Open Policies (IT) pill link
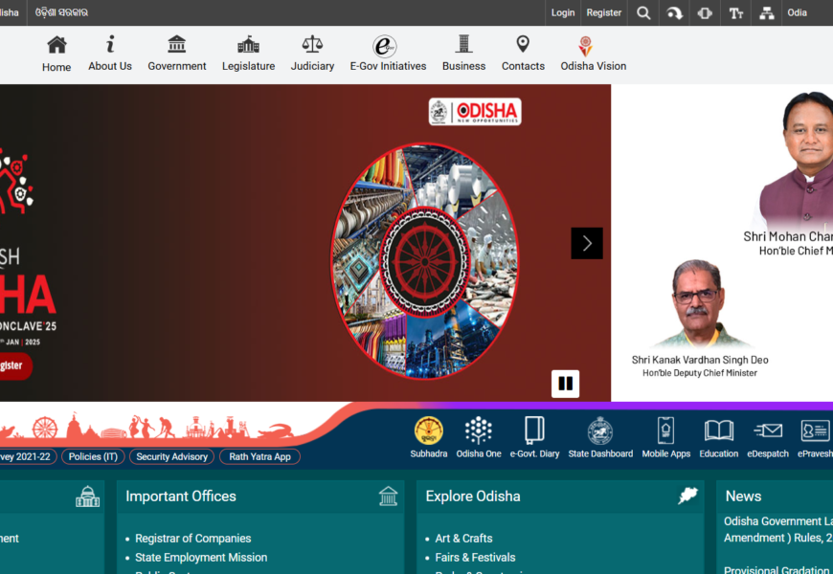Image resolution: width=833 pixels, height=574 pixels. click(93, 456)
